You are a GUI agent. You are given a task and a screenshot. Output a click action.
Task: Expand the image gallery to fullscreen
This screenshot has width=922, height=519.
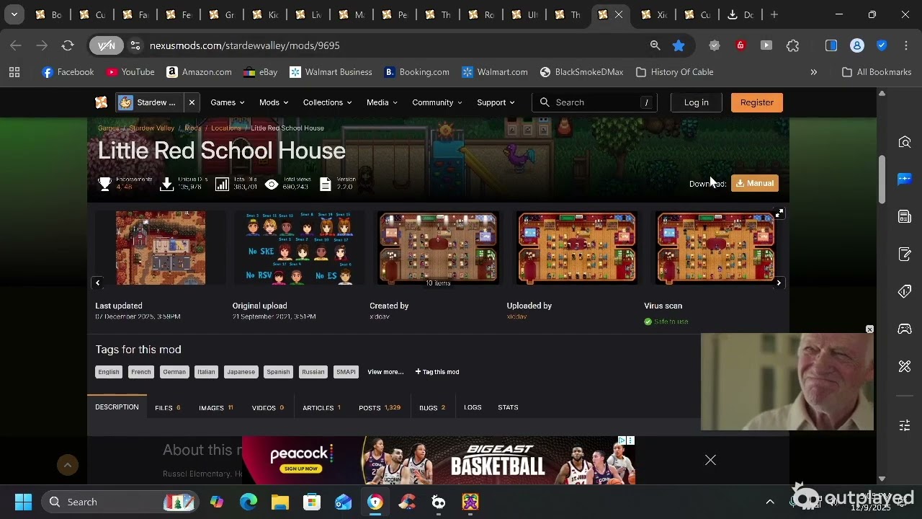pyautogui.click(x=779, y=214)
